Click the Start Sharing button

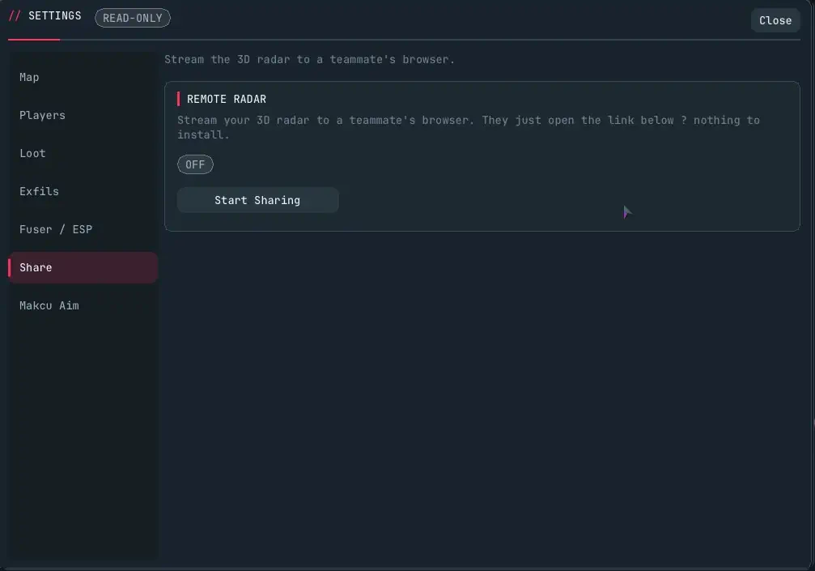point(258,200)
